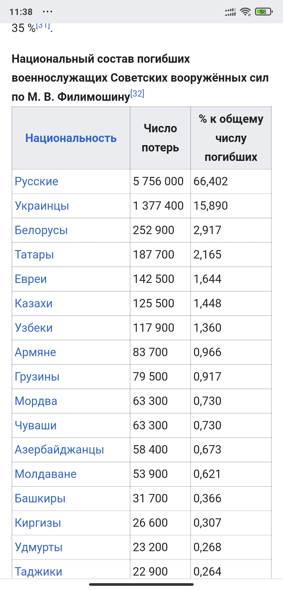Open the Национальность header link

(71, 138)
